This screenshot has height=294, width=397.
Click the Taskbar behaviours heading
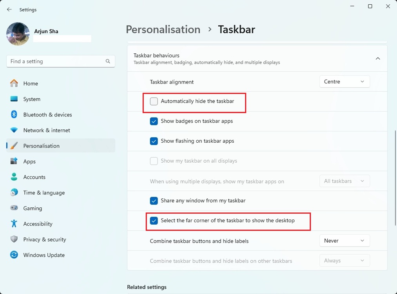pyautogui.click(x=156, y=55)
